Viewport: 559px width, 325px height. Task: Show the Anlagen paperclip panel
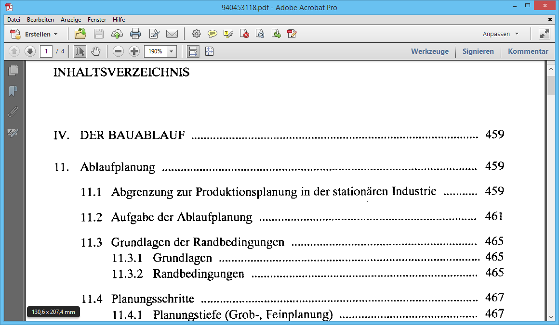pyautogui.click(x=13, y=112)
